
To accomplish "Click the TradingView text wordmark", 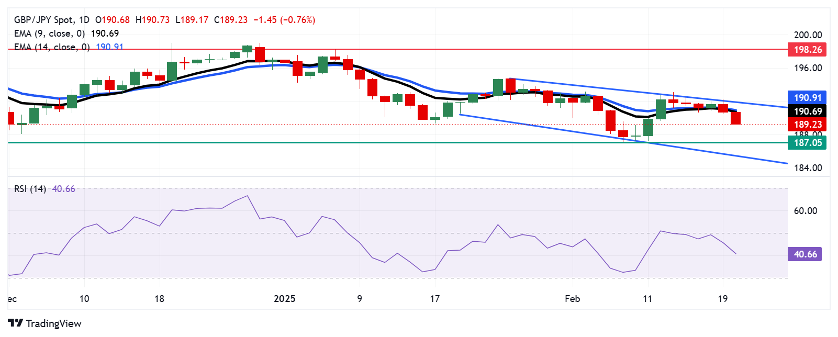I will pyautogui.click(x=53, y=323).
